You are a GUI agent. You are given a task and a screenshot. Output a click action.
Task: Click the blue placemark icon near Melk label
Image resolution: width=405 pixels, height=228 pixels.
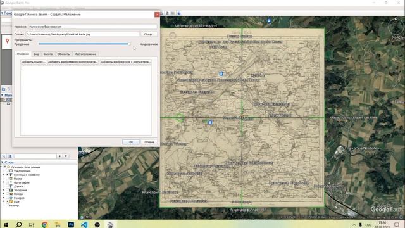210,122
